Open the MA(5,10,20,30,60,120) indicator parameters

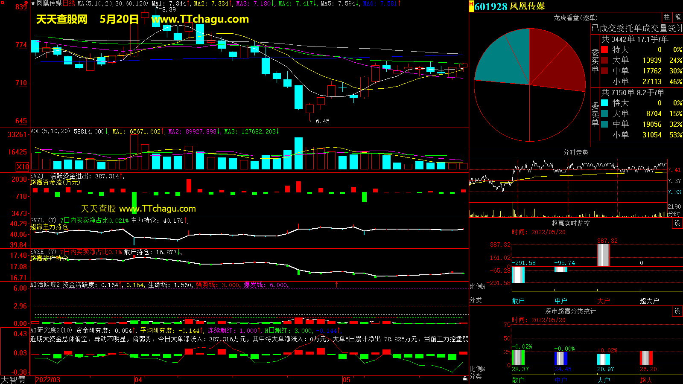click(113, 3)
